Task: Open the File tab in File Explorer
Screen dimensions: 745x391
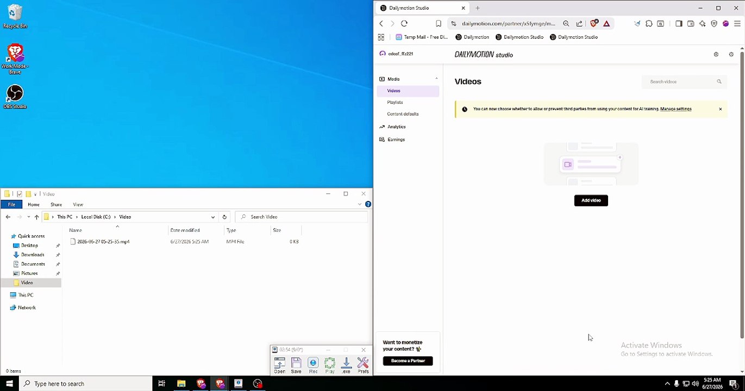Action: click(x=11, y=205)
